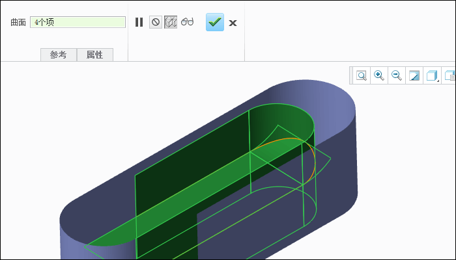The height and width of the screenshot is (260, 456).
Task: Toggle the no-preview mode icon
Action: 156,22
